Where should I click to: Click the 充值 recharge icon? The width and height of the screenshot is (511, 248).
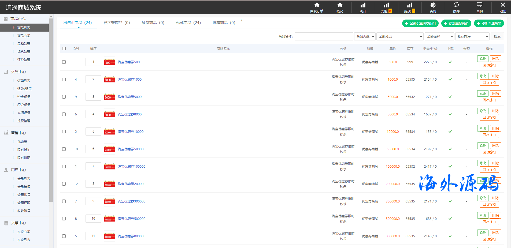[386, 5]
